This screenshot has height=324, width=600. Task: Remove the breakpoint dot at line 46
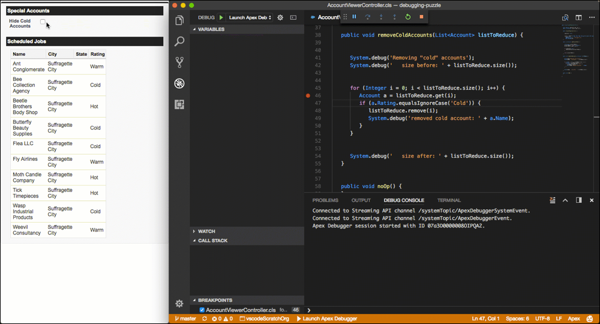(x=308, y=95)
